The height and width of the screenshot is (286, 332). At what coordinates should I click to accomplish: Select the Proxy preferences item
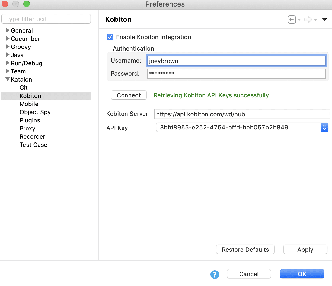(x=27, y=128)
